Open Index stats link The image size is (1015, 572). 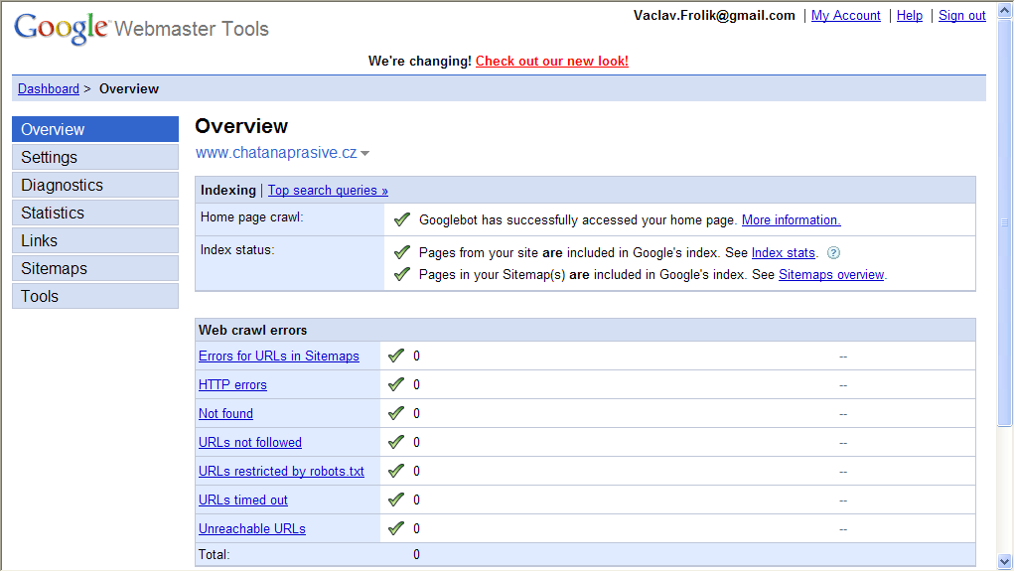[783, 252]
